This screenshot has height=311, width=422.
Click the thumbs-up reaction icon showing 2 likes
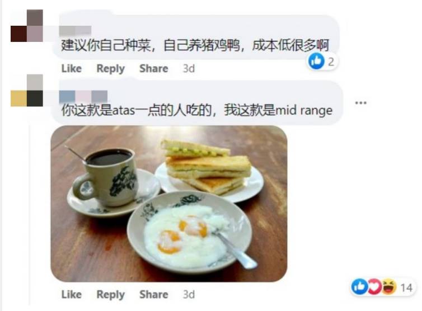[x=316, y=61]
